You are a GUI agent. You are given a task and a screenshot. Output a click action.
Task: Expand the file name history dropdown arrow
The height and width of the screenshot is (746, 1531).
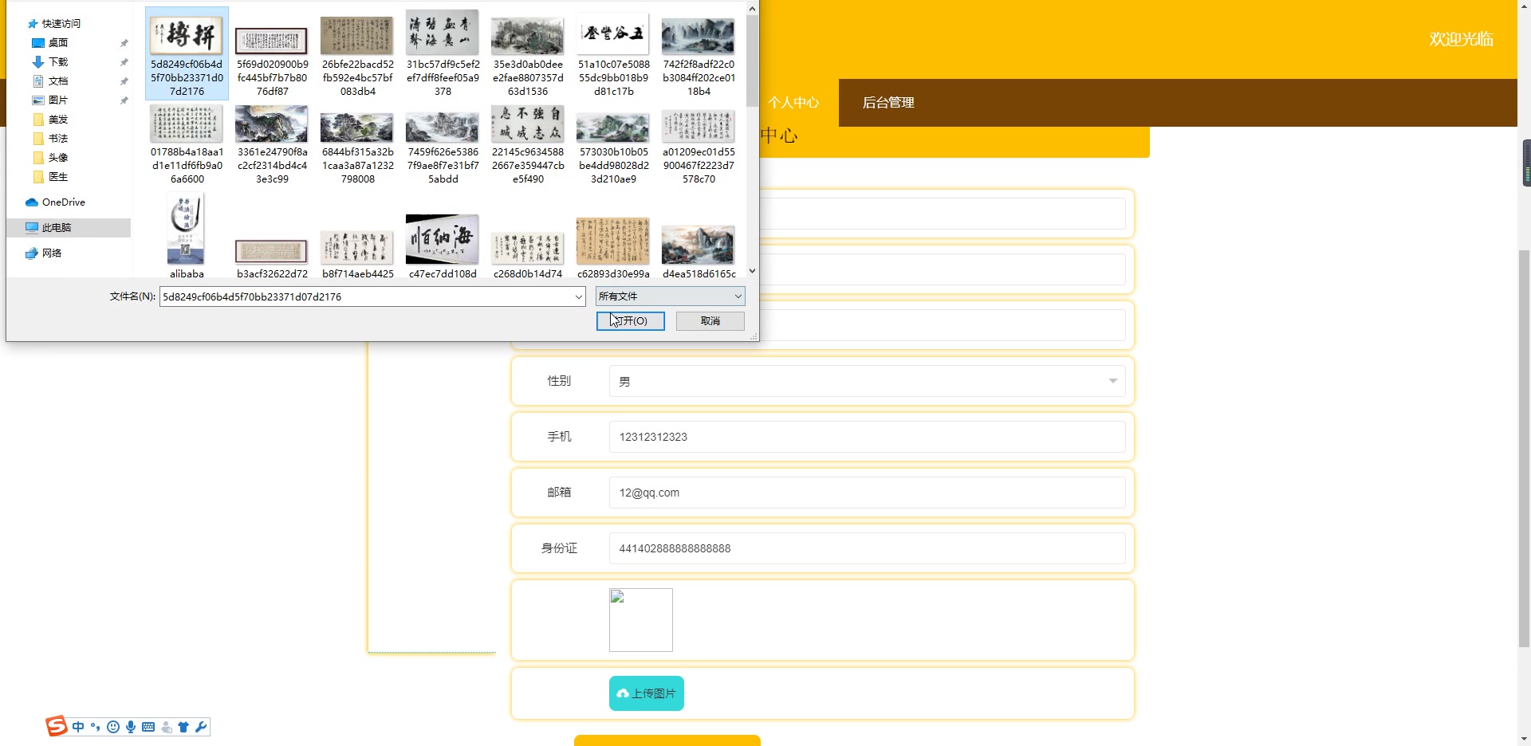tap(579, 296)
